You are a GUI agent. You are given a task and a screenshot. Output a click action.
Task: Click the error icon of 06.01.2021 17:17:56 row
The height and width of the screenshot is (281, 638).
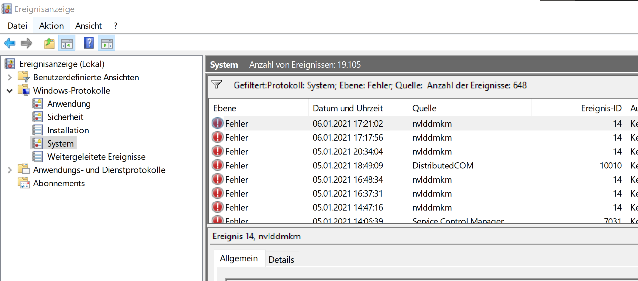(x=217, y=137)
